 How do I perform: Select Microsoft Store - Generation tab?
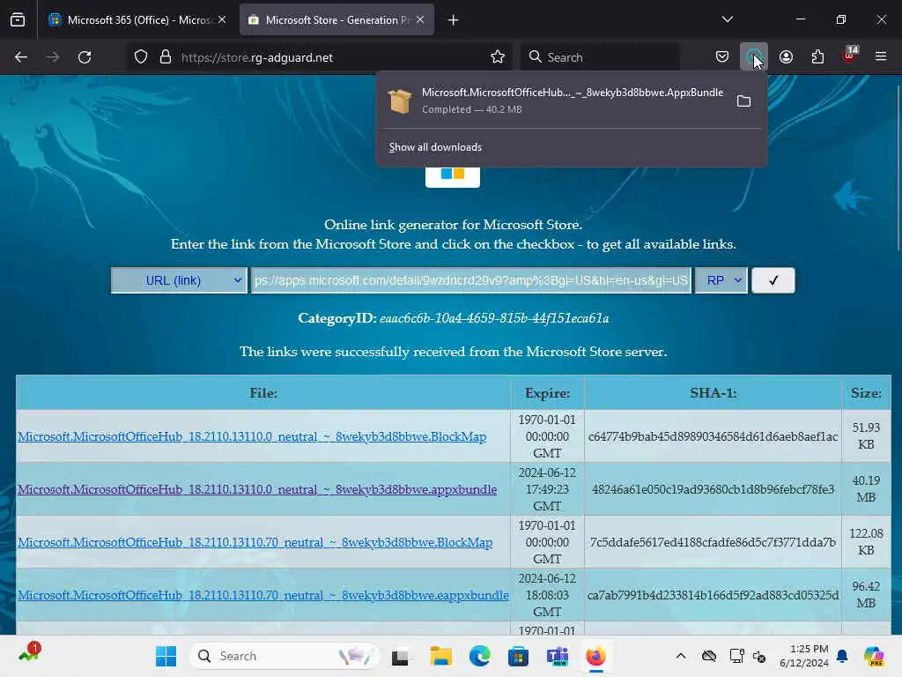(x=337, y=20)
